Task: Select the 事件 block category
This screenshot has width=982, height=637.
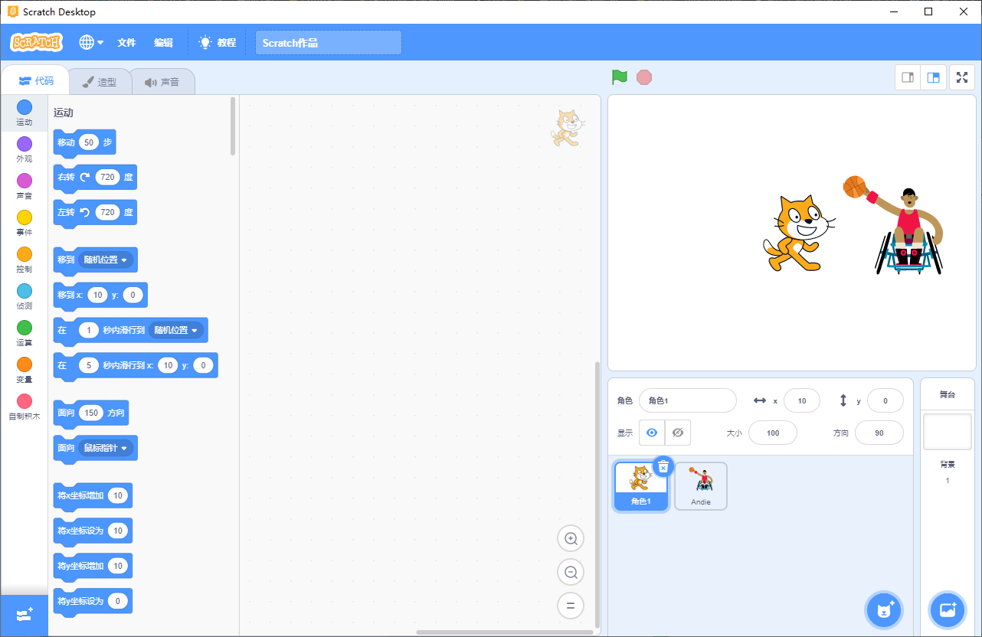Action: click(x=25, y=223)
